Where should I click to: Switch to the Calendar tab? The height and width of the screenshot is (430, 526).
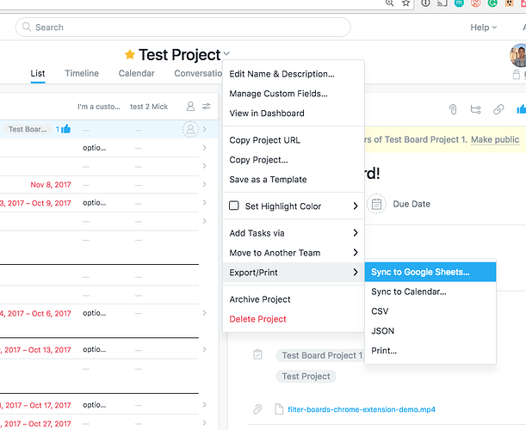click(x=137, y=73)
